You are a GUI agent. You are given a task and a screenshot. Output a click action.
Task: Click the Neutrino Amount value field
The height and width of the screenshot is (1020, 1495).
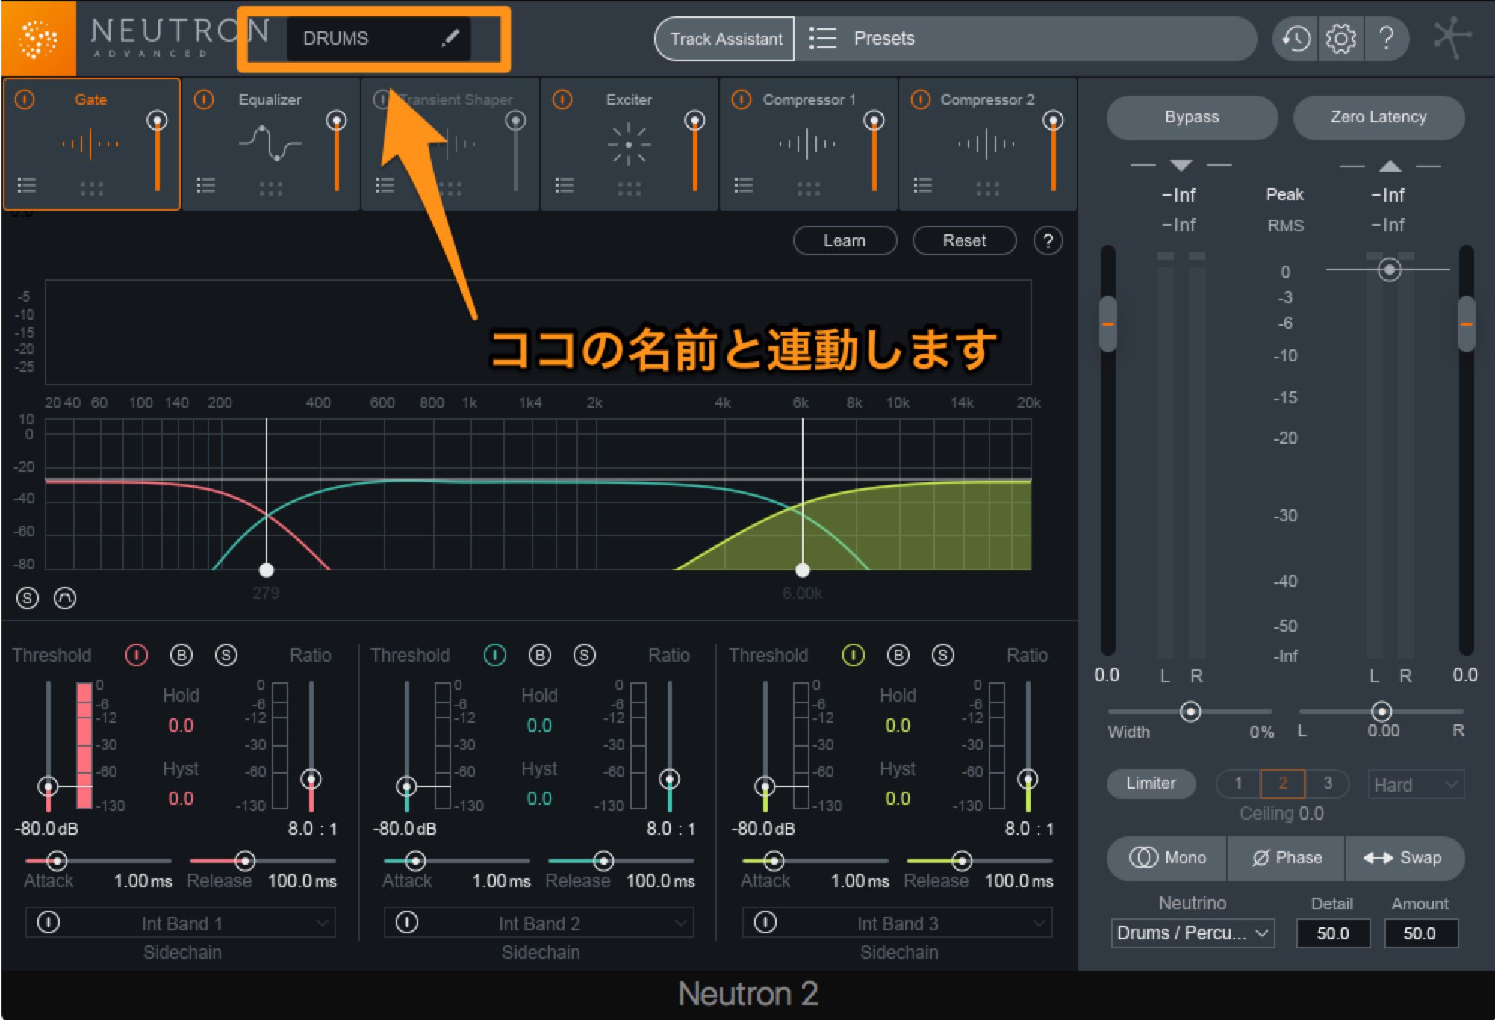[1420, 933]
